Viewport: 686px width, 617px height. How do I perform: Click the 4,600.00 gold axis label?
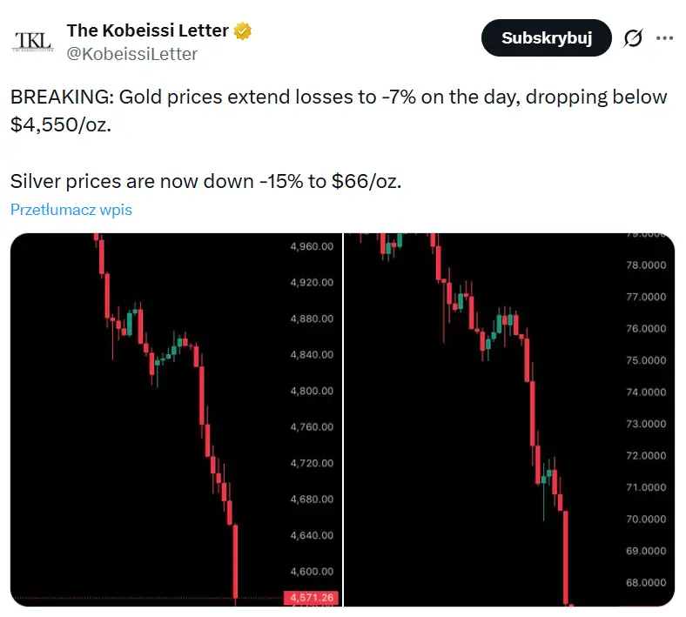pyautogui.click(x=311, y=572)
